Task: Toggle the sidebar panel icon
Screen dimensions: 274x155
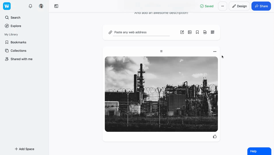Action: tap(56, 6)
